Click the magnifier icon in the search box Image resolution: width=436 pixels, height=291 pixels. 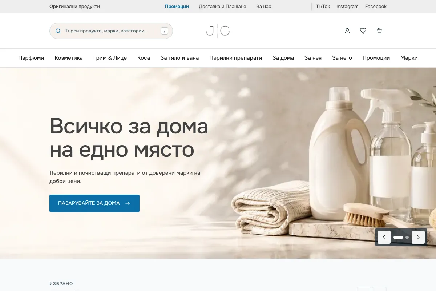tap(58, 31)
